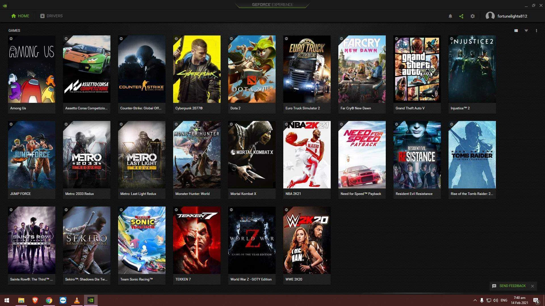Viewport: 545px width, 306px height.
Task: Click the Saints Row The Third status badge
Action: tap(11, 210)
